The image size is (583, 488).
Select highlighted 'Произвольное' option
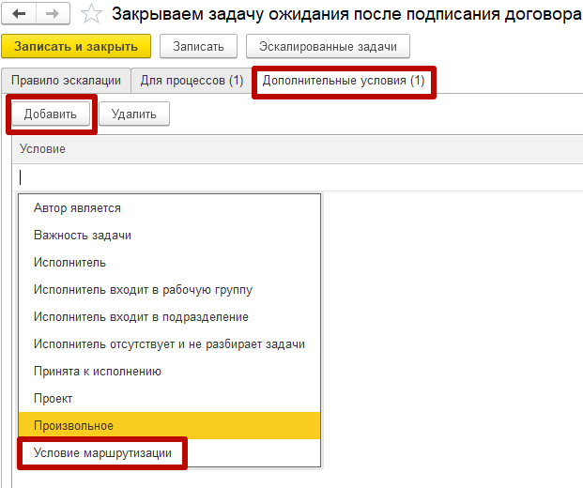(x=170, y=425)
